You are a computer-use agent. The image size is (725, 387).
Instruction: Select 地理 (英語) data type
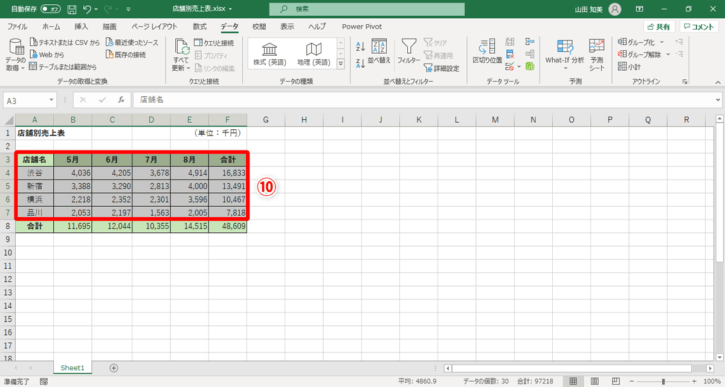pos(314,54)
